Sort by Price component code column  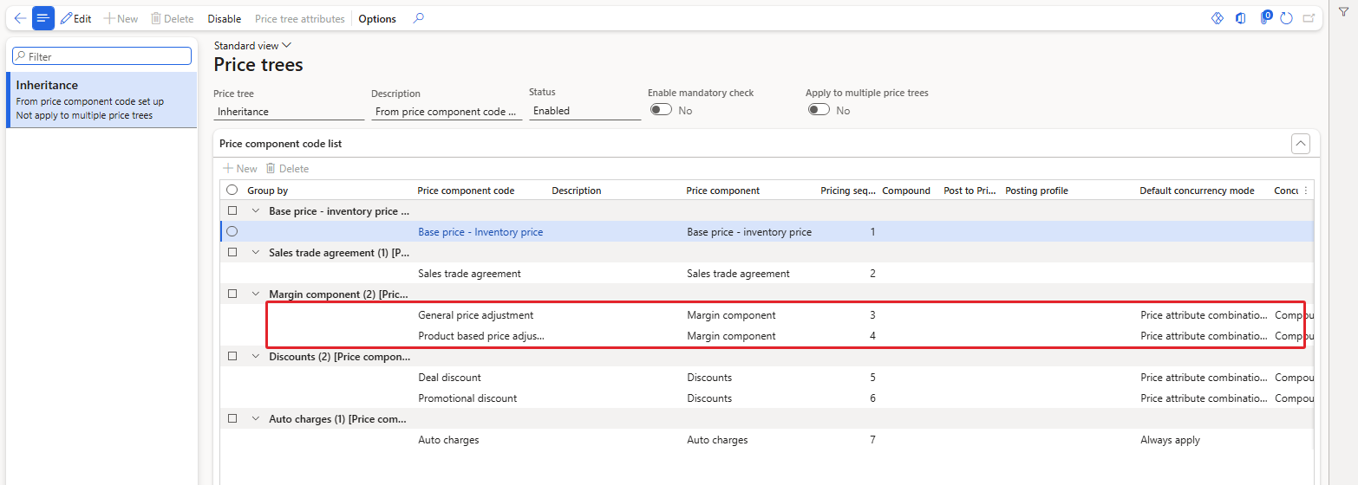(466, 191)
